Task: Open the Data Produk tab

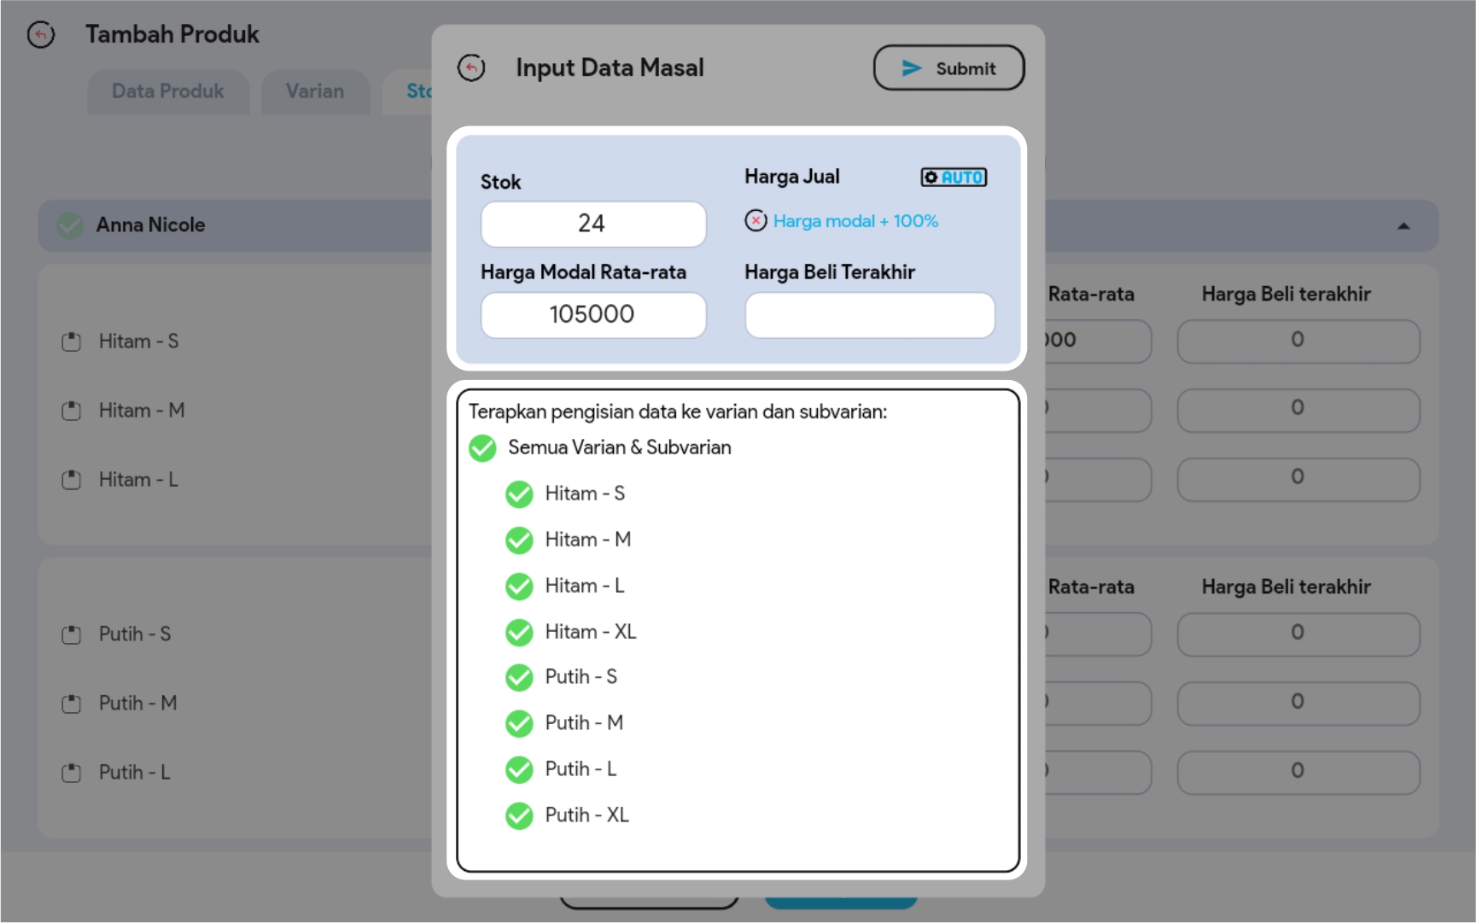Action: click(x=168, y=91)
